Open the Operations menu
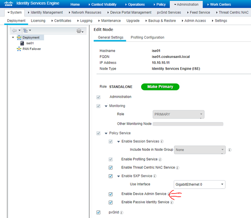Screen dimensions: 251x218 click(x=135, y=4)
